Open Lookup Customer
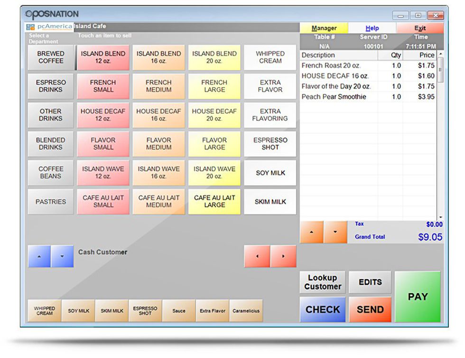Image resolution: width=465 pixels, height=358 pixels. 323,282
